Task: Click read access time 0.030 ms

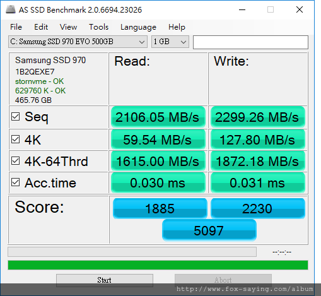Action: 158,182
